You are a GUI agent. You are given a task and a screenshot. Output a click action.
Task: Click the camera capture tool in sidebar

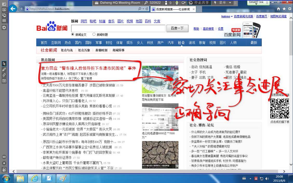(x=4, y=81)
